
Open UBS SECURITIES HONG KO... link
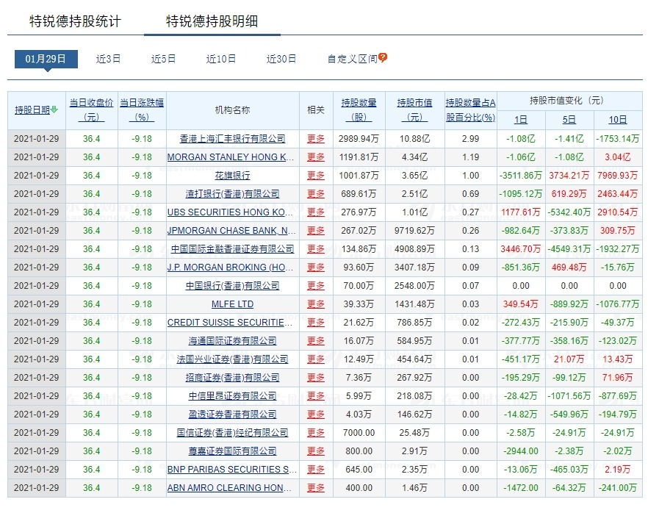coord(230,212)
